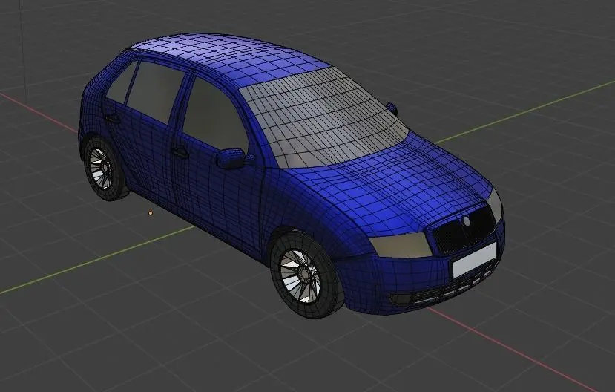Click the car's windshield glass
Image resolution: width=615 pixels, height=392 pixels.
click(x=323, y=117)
